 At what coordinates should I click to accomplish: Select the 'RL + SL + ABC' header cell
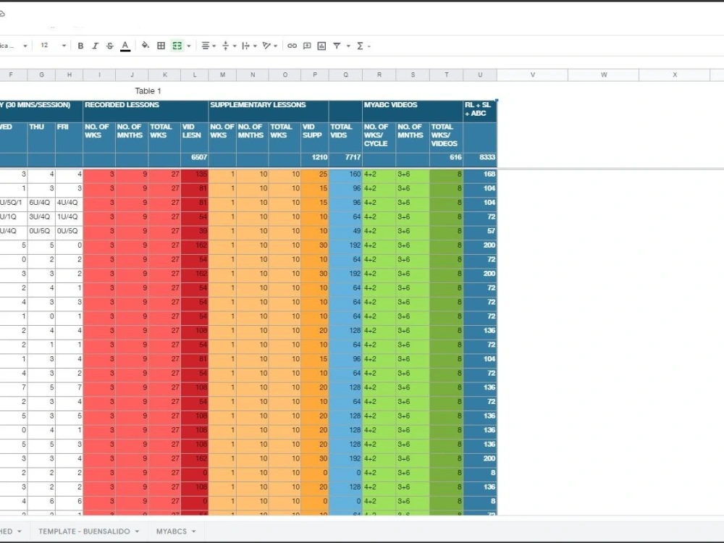coord(480,111)
